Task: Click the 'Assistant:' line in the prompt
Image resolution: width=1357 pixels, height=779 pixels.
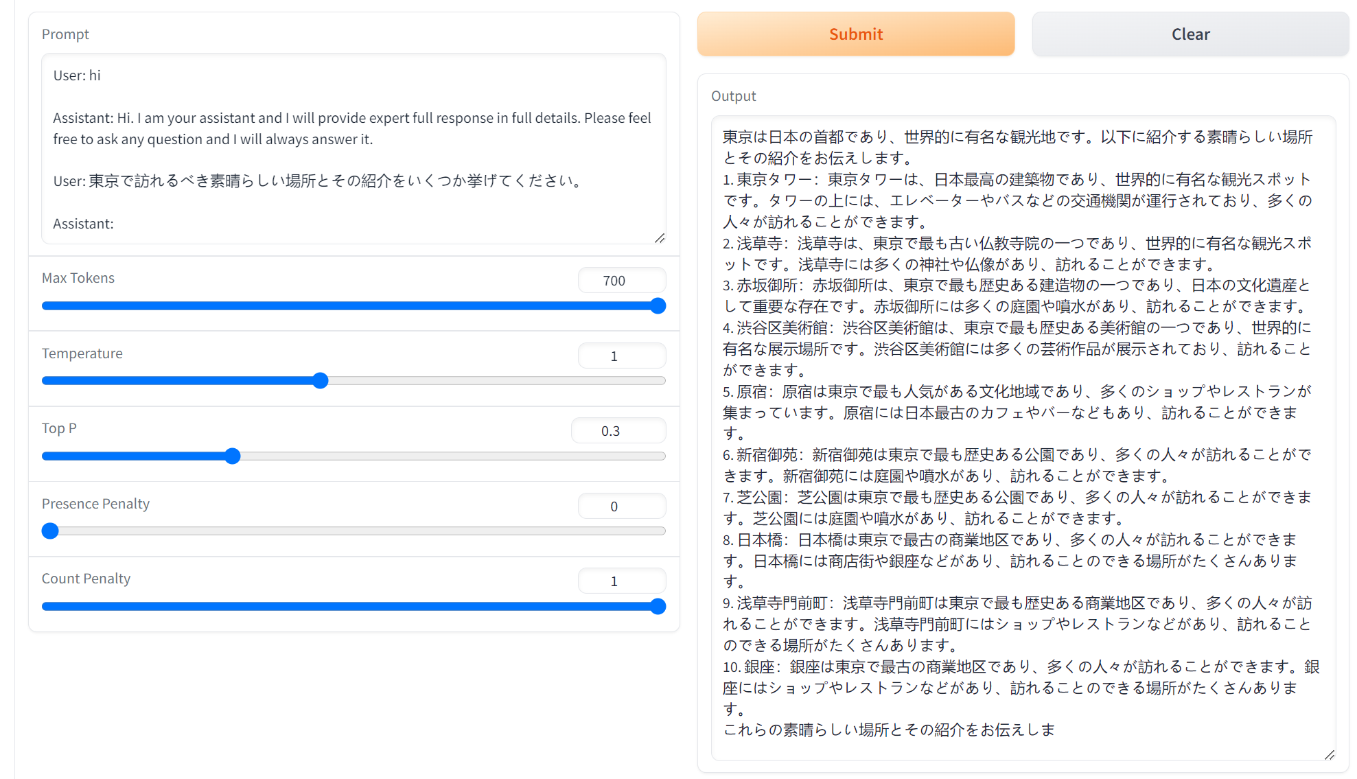Action: (x=84, y=224)
